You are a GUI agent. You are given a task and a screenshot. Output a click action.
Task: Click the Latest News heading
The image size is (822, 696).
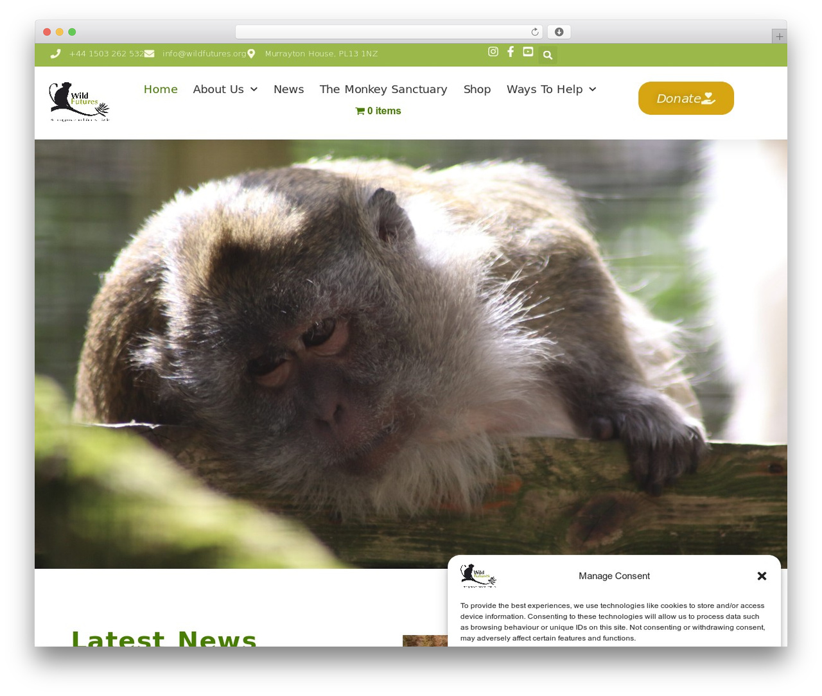click(164, 638)
